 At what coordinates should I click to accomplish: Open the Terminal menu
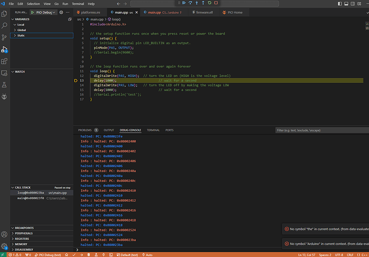pyautogui.click(x=79, y=3)
